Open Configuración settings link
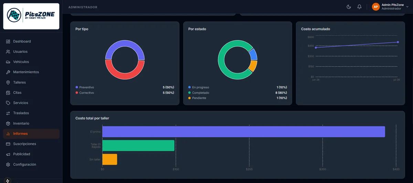This screenshot has height=183, width=413. [x=31, y=164]
